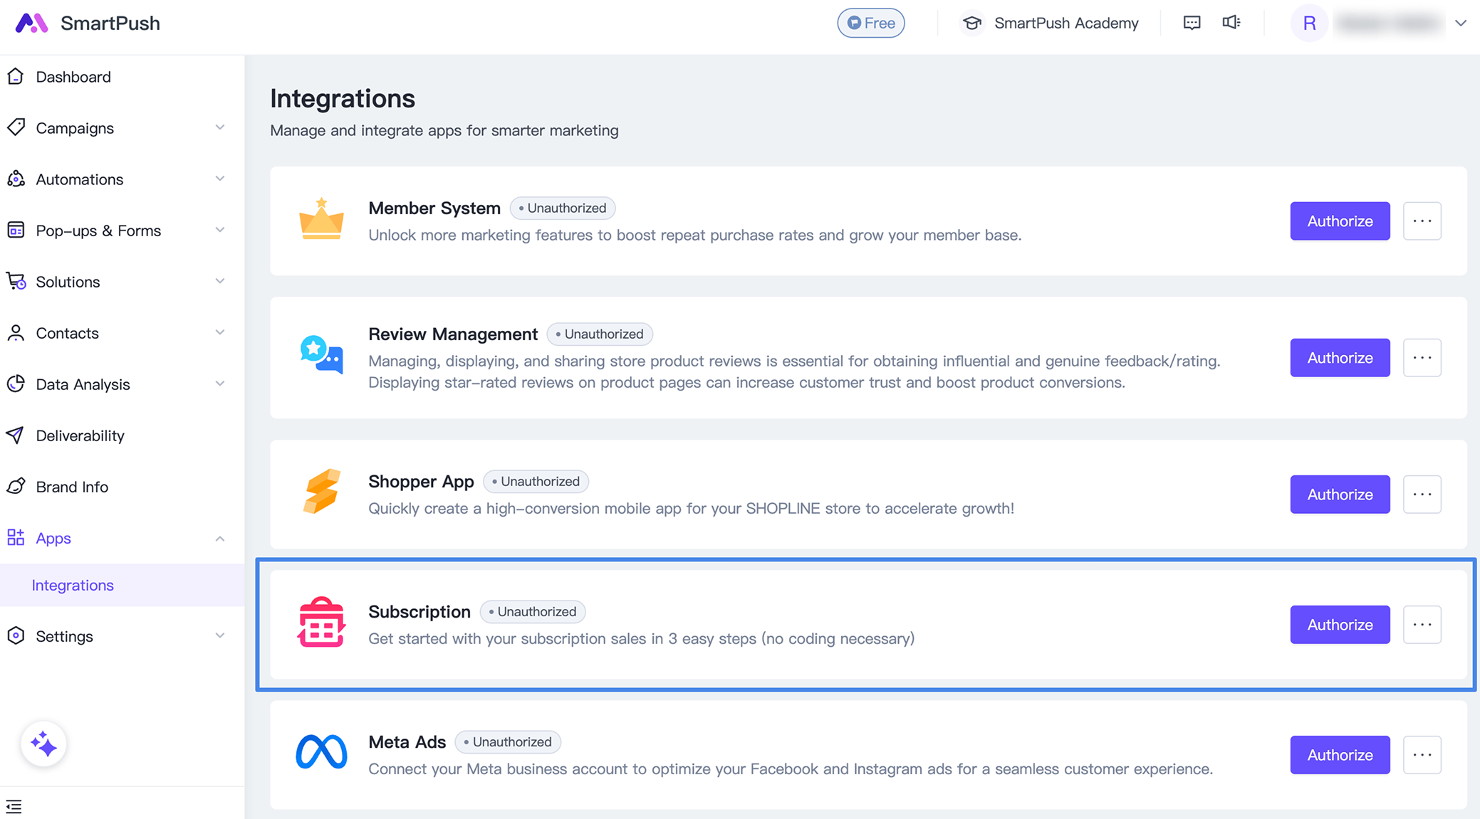Open the AI sparkle assistant button

43,744
